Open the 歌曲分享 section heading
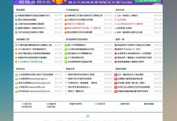The image size is (177, 121). point(70,69)
